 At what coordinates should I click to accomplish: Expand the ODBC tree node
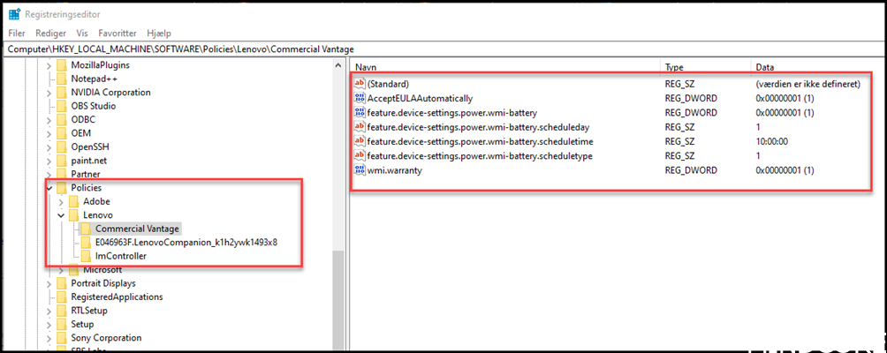pos(49,119)
